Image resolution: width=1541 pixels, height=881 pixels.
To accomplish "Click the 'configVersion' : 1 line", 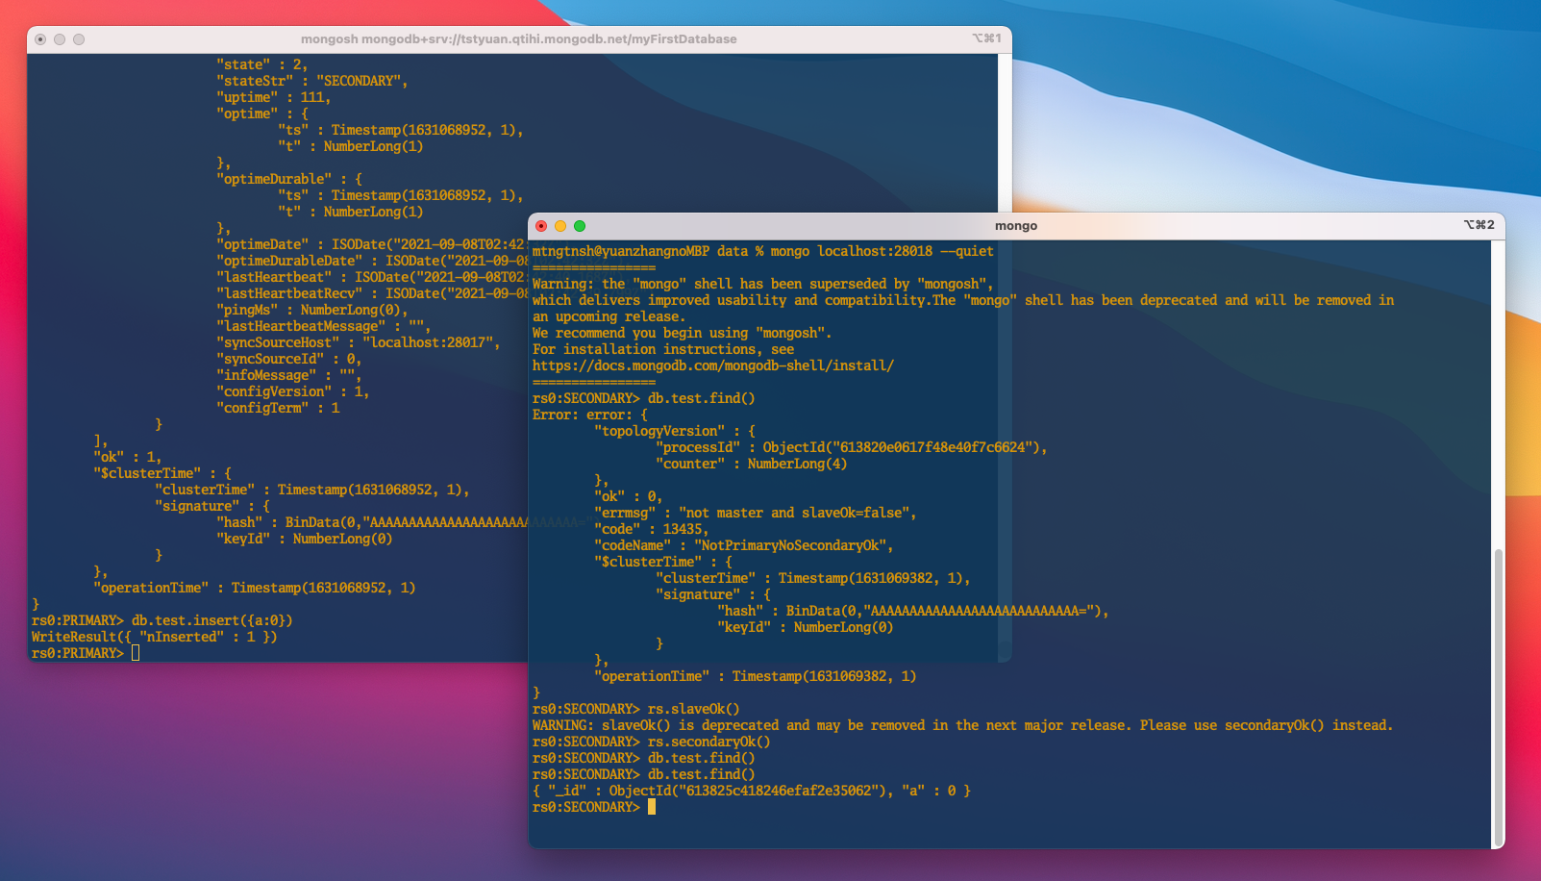I will click(293, 391).
